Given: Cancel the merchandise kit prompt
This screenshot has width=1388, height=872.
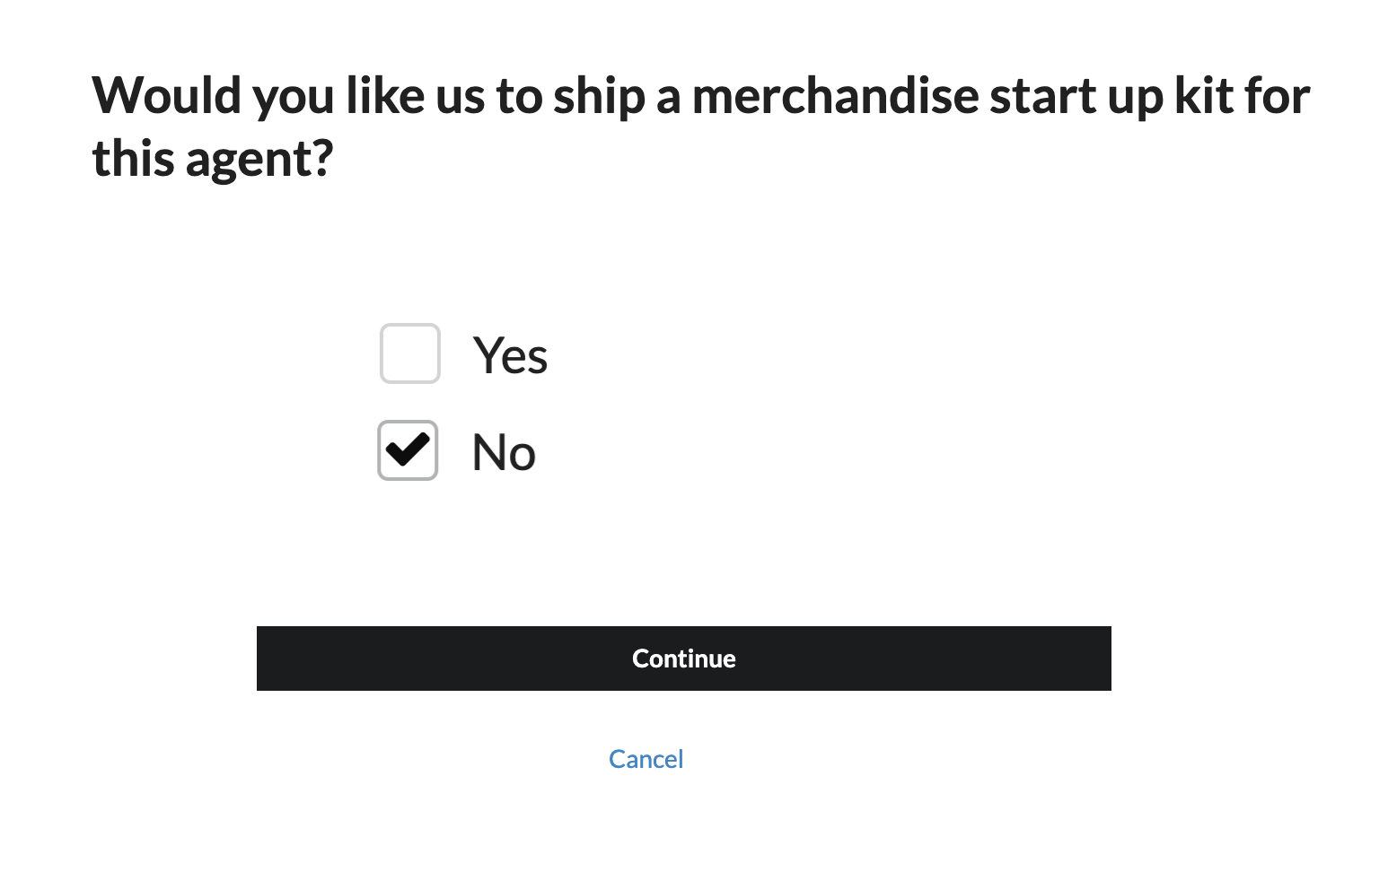Looking at the screenshot, I should (x=646, y=759).
